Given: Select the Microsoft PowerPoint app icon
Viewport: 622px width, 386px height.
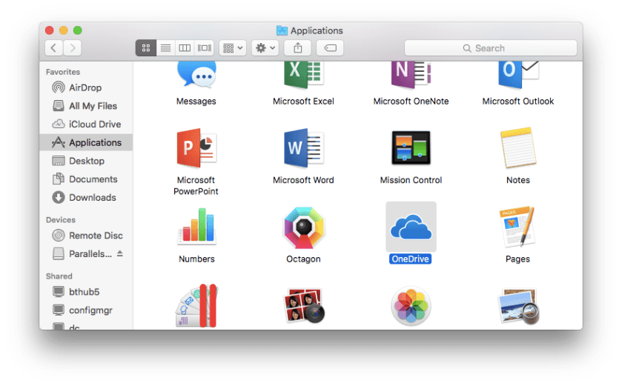Looking at the screenshot, I should (x=196, y=148).
